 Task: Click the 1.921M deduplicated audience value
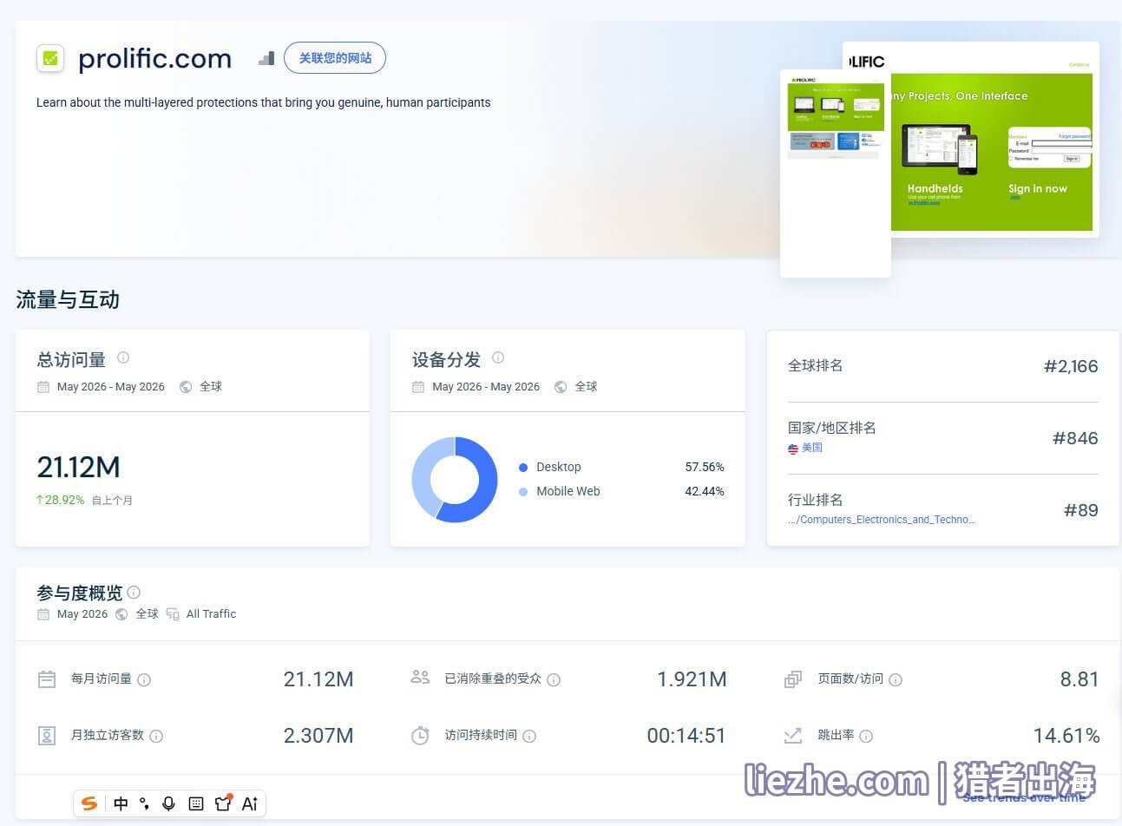[692, 680]
